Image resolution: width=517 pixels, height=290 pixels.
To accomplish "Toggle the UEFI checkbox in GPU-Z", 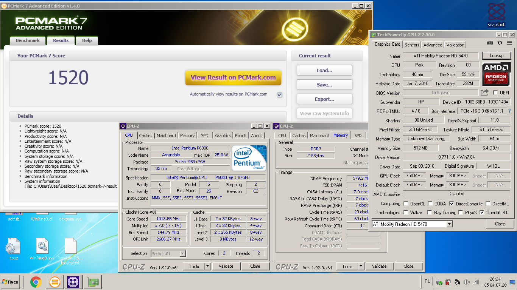I will click(495, 93).
